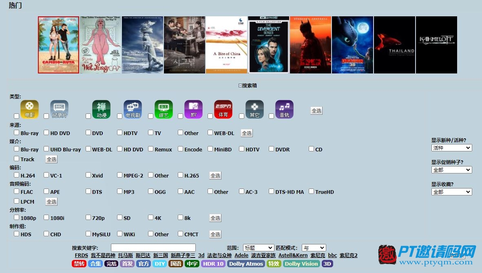
Task: Click 全选 button beside Track checkbox
Action: point(52,160)
